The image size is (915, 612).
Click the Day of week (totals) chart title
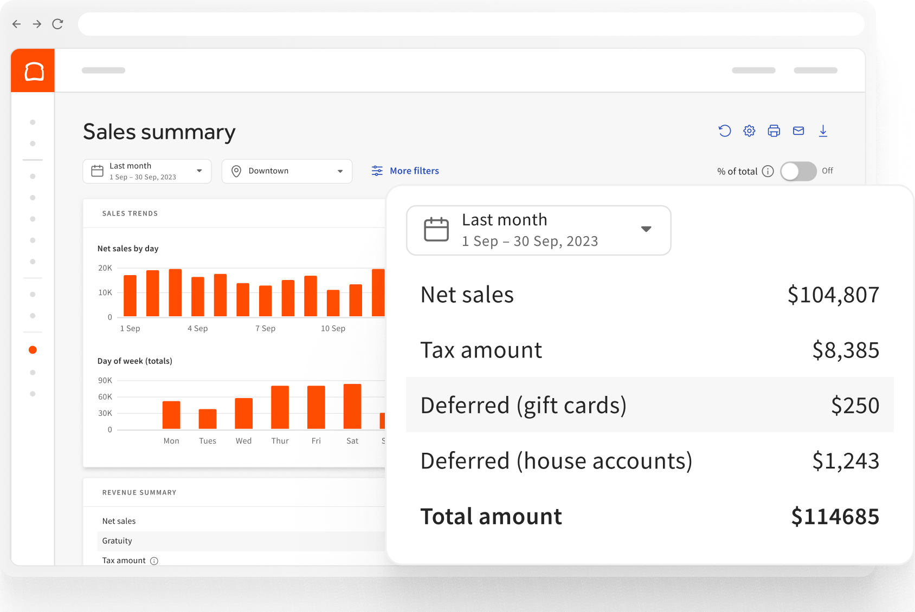[x=135, y=361]
